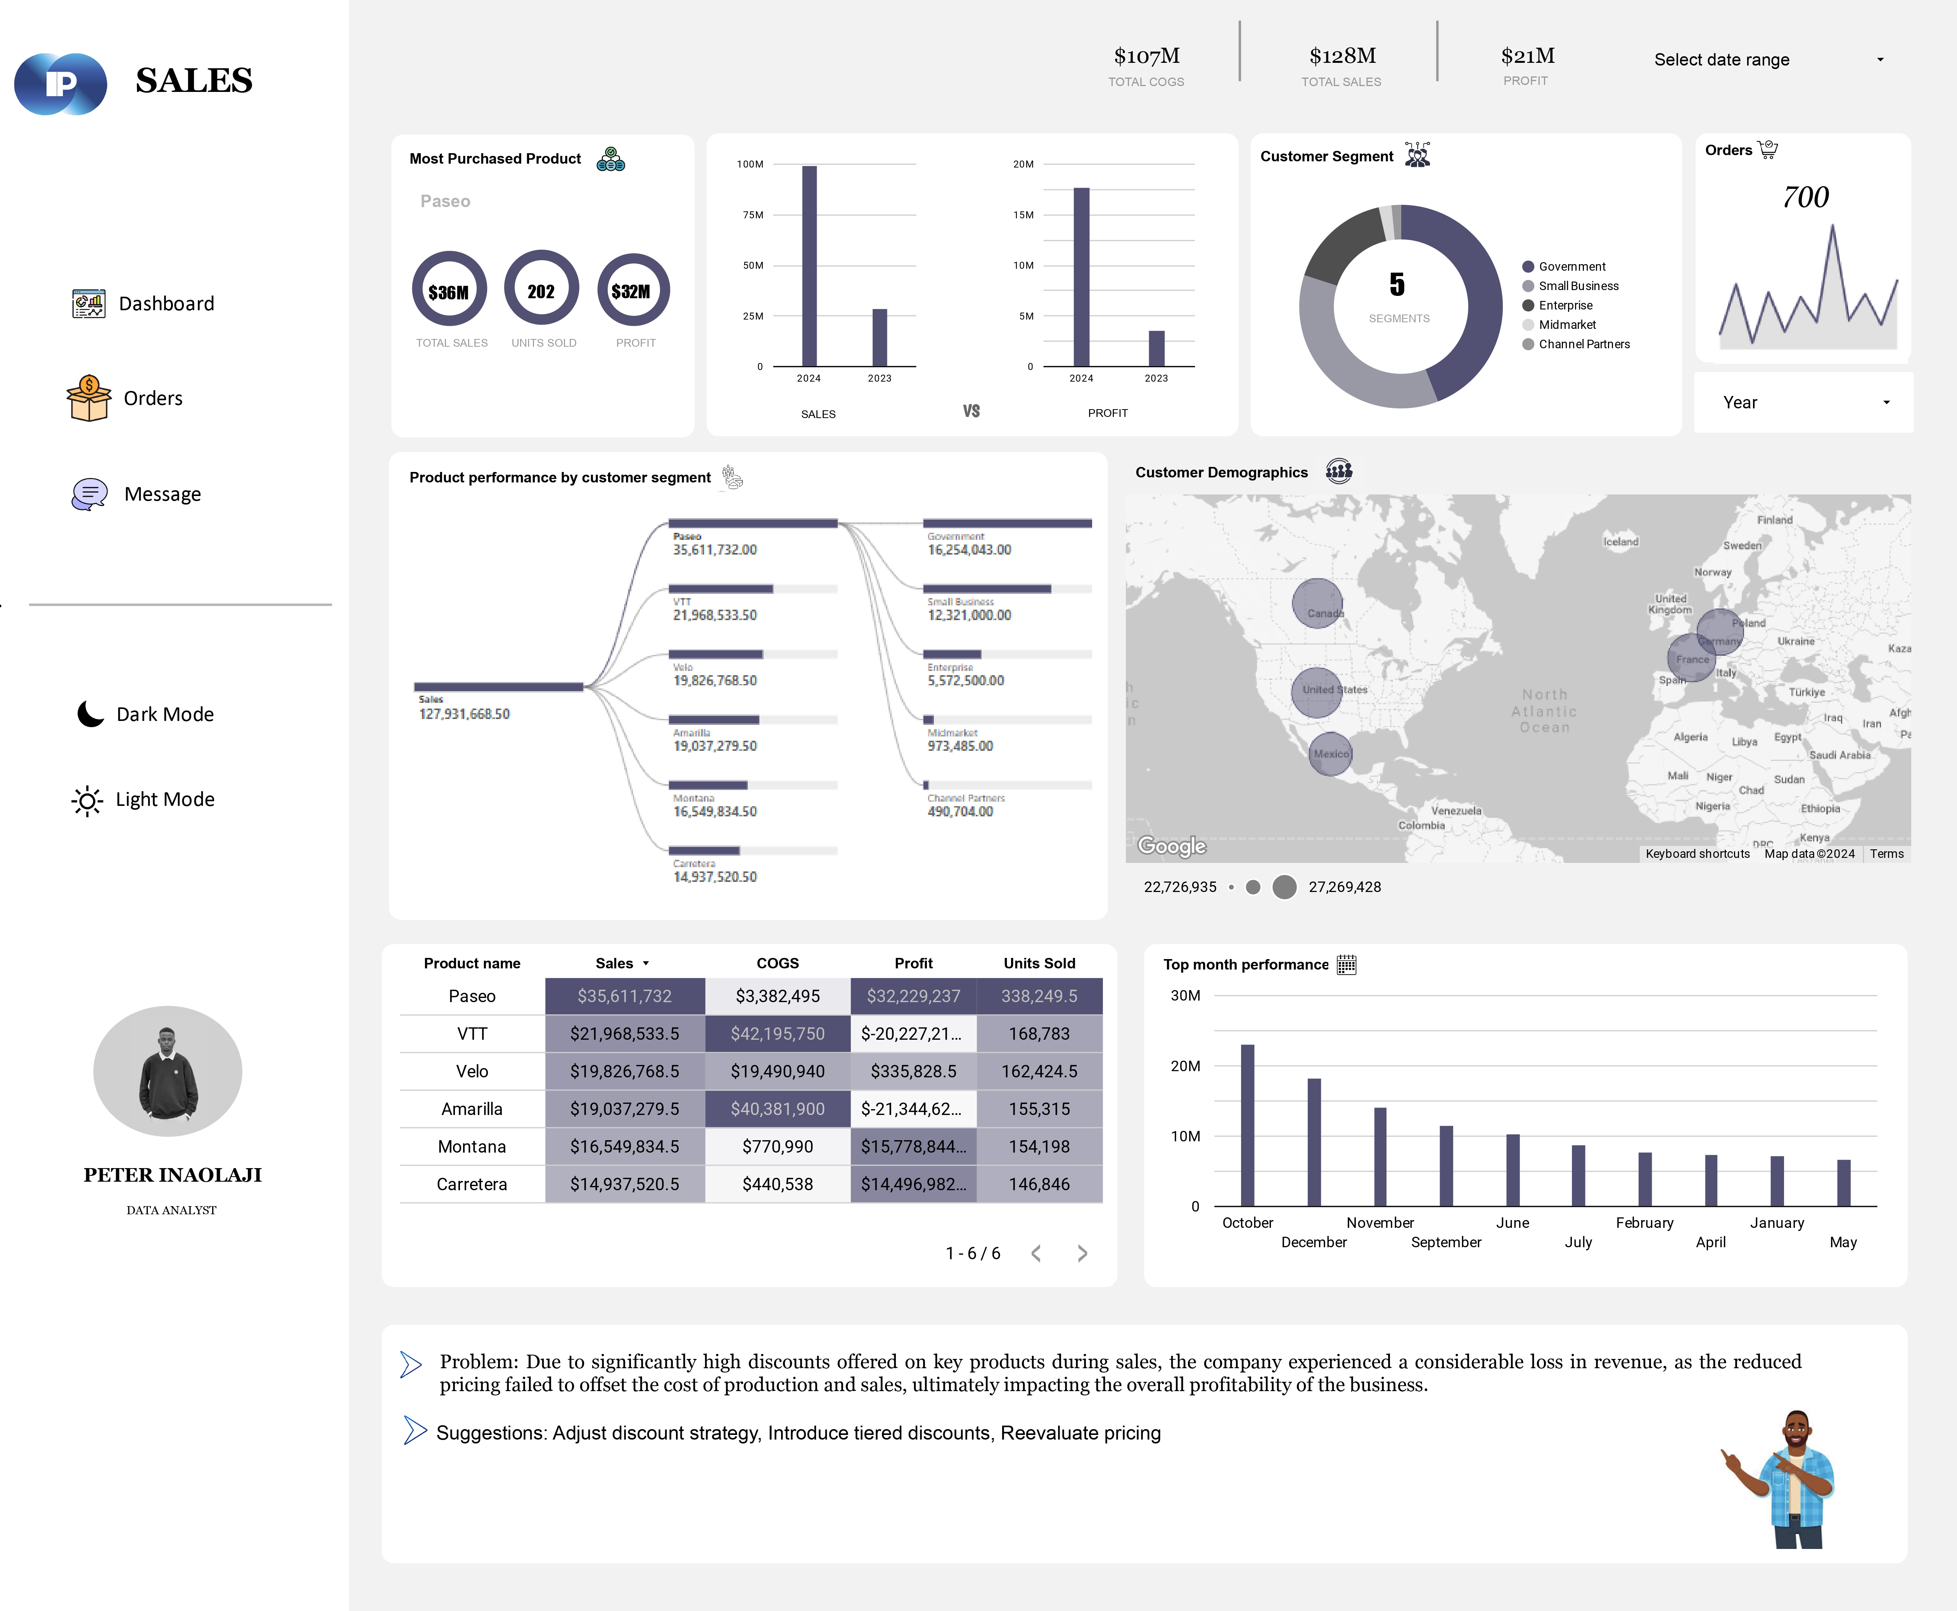Click the October bar in monthly chart

pos(1247,1126)
